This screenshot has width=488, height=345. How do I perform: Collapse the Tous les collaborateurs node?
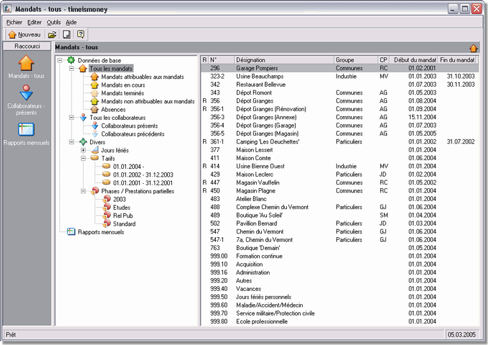pyautogui.click(x=72, y=117)
